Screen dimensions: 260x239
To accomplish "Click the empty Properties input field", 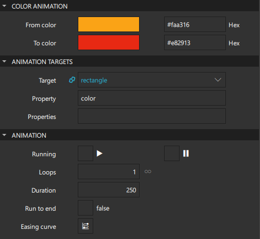I will [152, 116].
